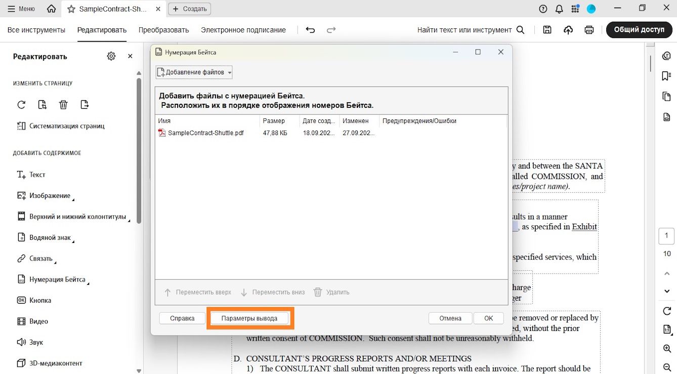The height and width of the screenshot is (374, 677).
Task: Cancel the Bates numbering dialog with Отмена
Action: coord(450,318)
